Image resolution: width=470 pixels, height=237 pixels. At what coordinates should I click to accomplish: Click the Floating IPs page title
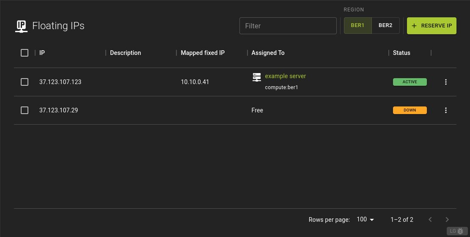[58, 26]
